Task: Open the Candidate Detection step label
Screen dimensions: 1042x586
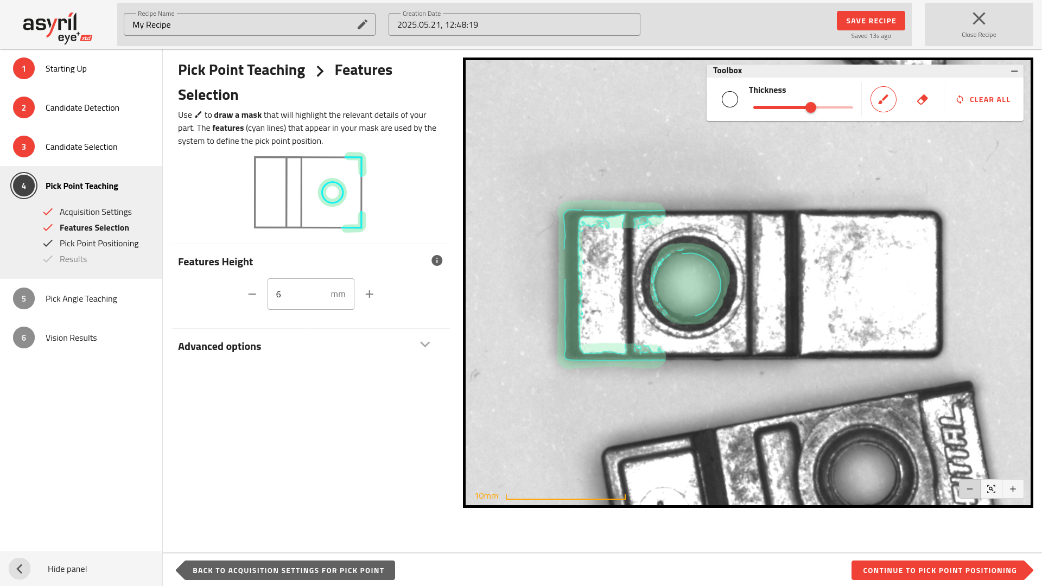Action: [x=82, y=107]
